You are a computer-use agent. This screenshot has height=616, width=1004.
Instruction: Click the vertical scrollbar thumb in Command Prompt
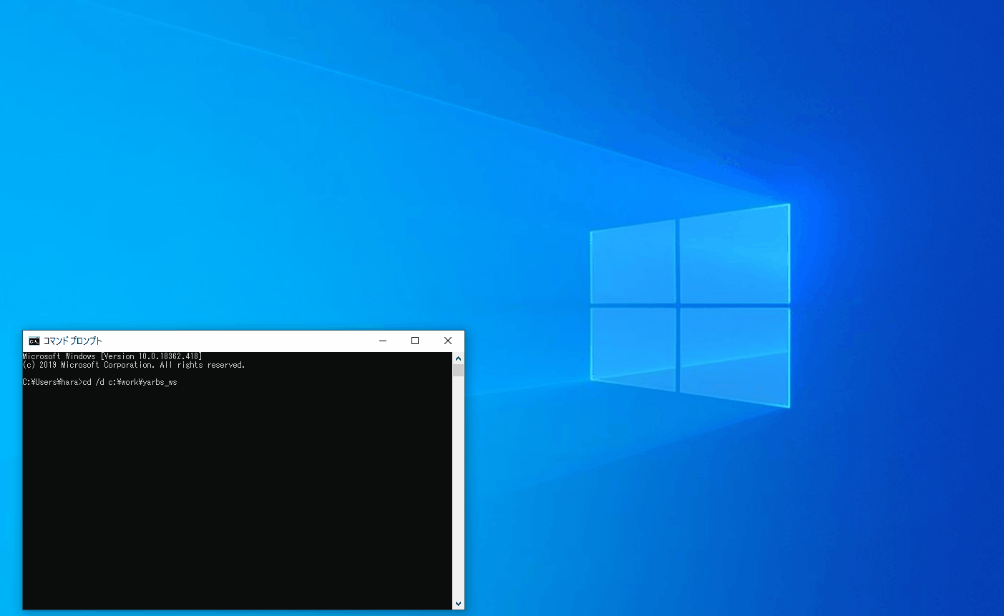point(458,370)
